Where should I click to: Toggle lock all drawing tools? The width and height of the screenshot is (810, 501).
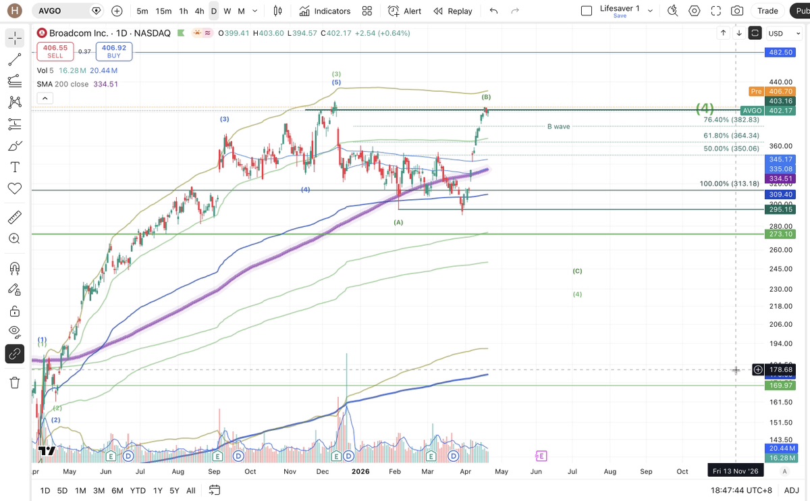point(14,311)
